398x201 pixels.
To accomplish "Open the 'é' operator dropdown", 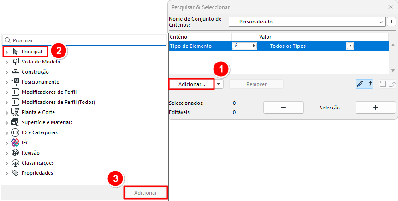I will [244, 46].
